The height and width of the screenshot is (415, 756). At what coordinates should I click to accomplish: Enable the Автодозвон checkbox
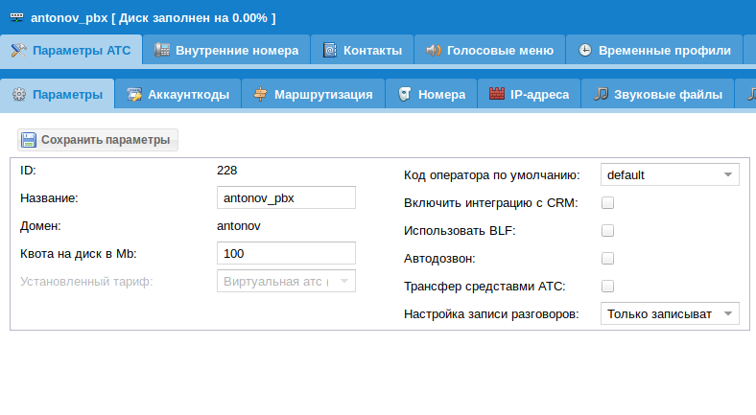(x=607, y=259)
